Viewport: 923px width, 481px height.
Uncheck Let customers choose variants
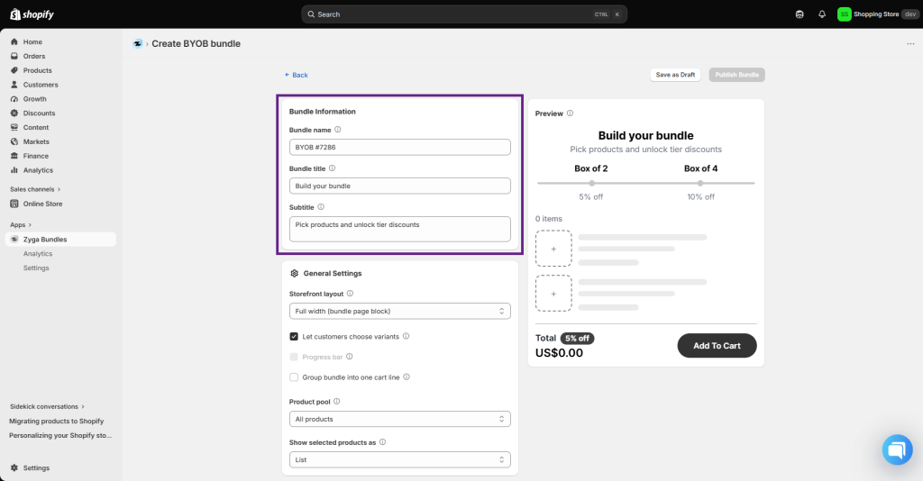pos(294,336)
